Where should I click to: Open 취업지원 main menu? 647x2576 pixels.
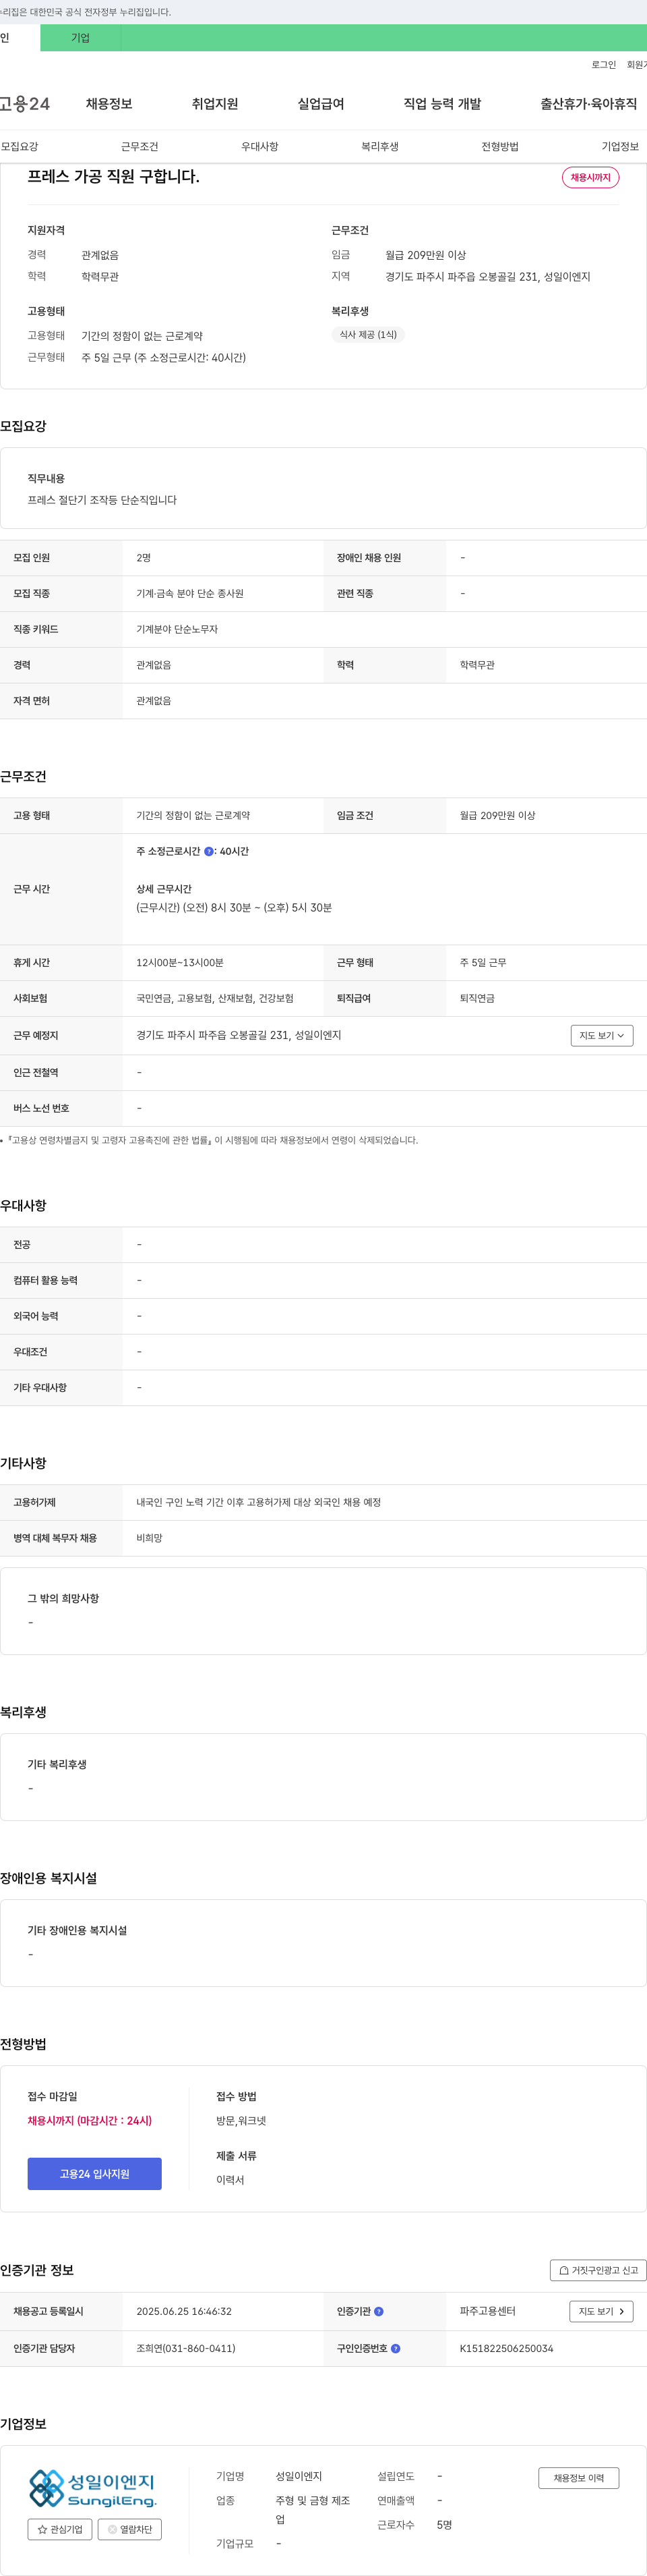pos(215,104)
